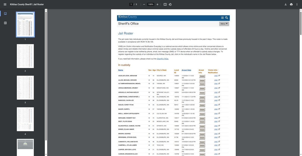The image size is (302, 156).
Task: Show document outline in sidebar
Action: pyautogui.click(x=5, y=23)
